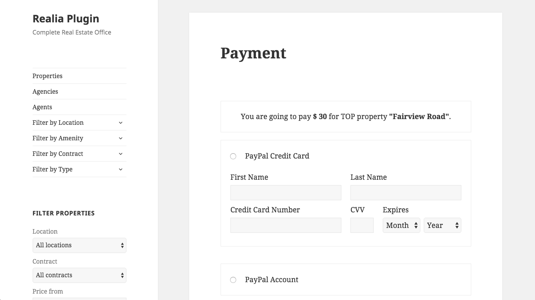Screen dimensions: 535x300
Task: Expand the Filter by Location chevron
Action: pos(120,123)
